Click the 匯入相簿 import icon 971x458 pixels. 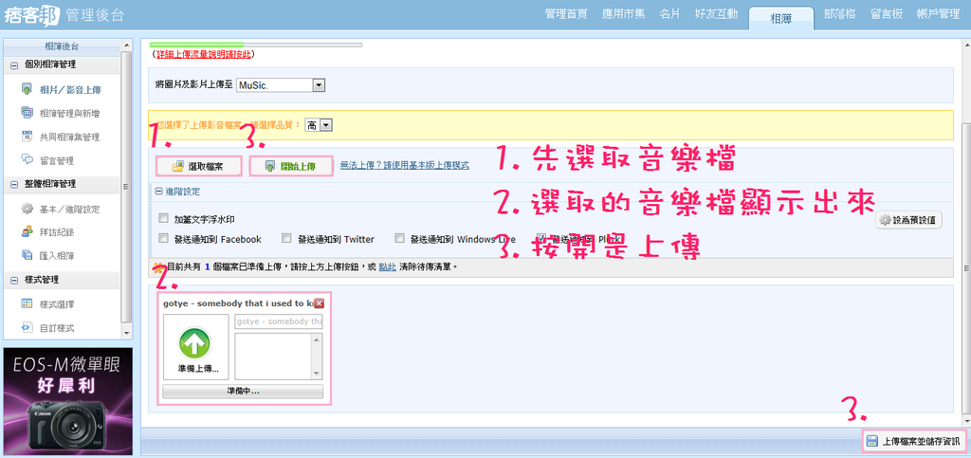[x=27, y=254]
